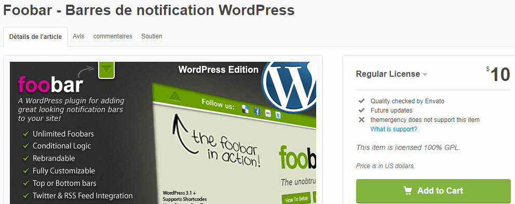
Task: Click the page title Foobar - Barres de notification WordPress
Action: pos(149,10)
